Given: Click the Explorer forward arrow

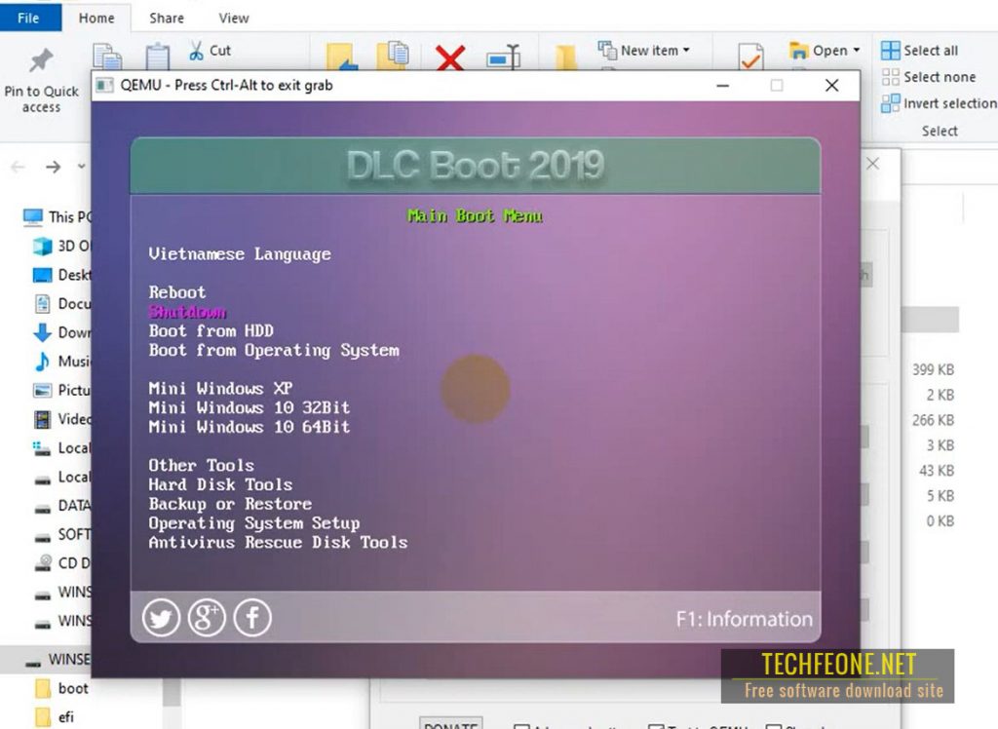Looking at the screenshot, I should (x=54, y=167).
